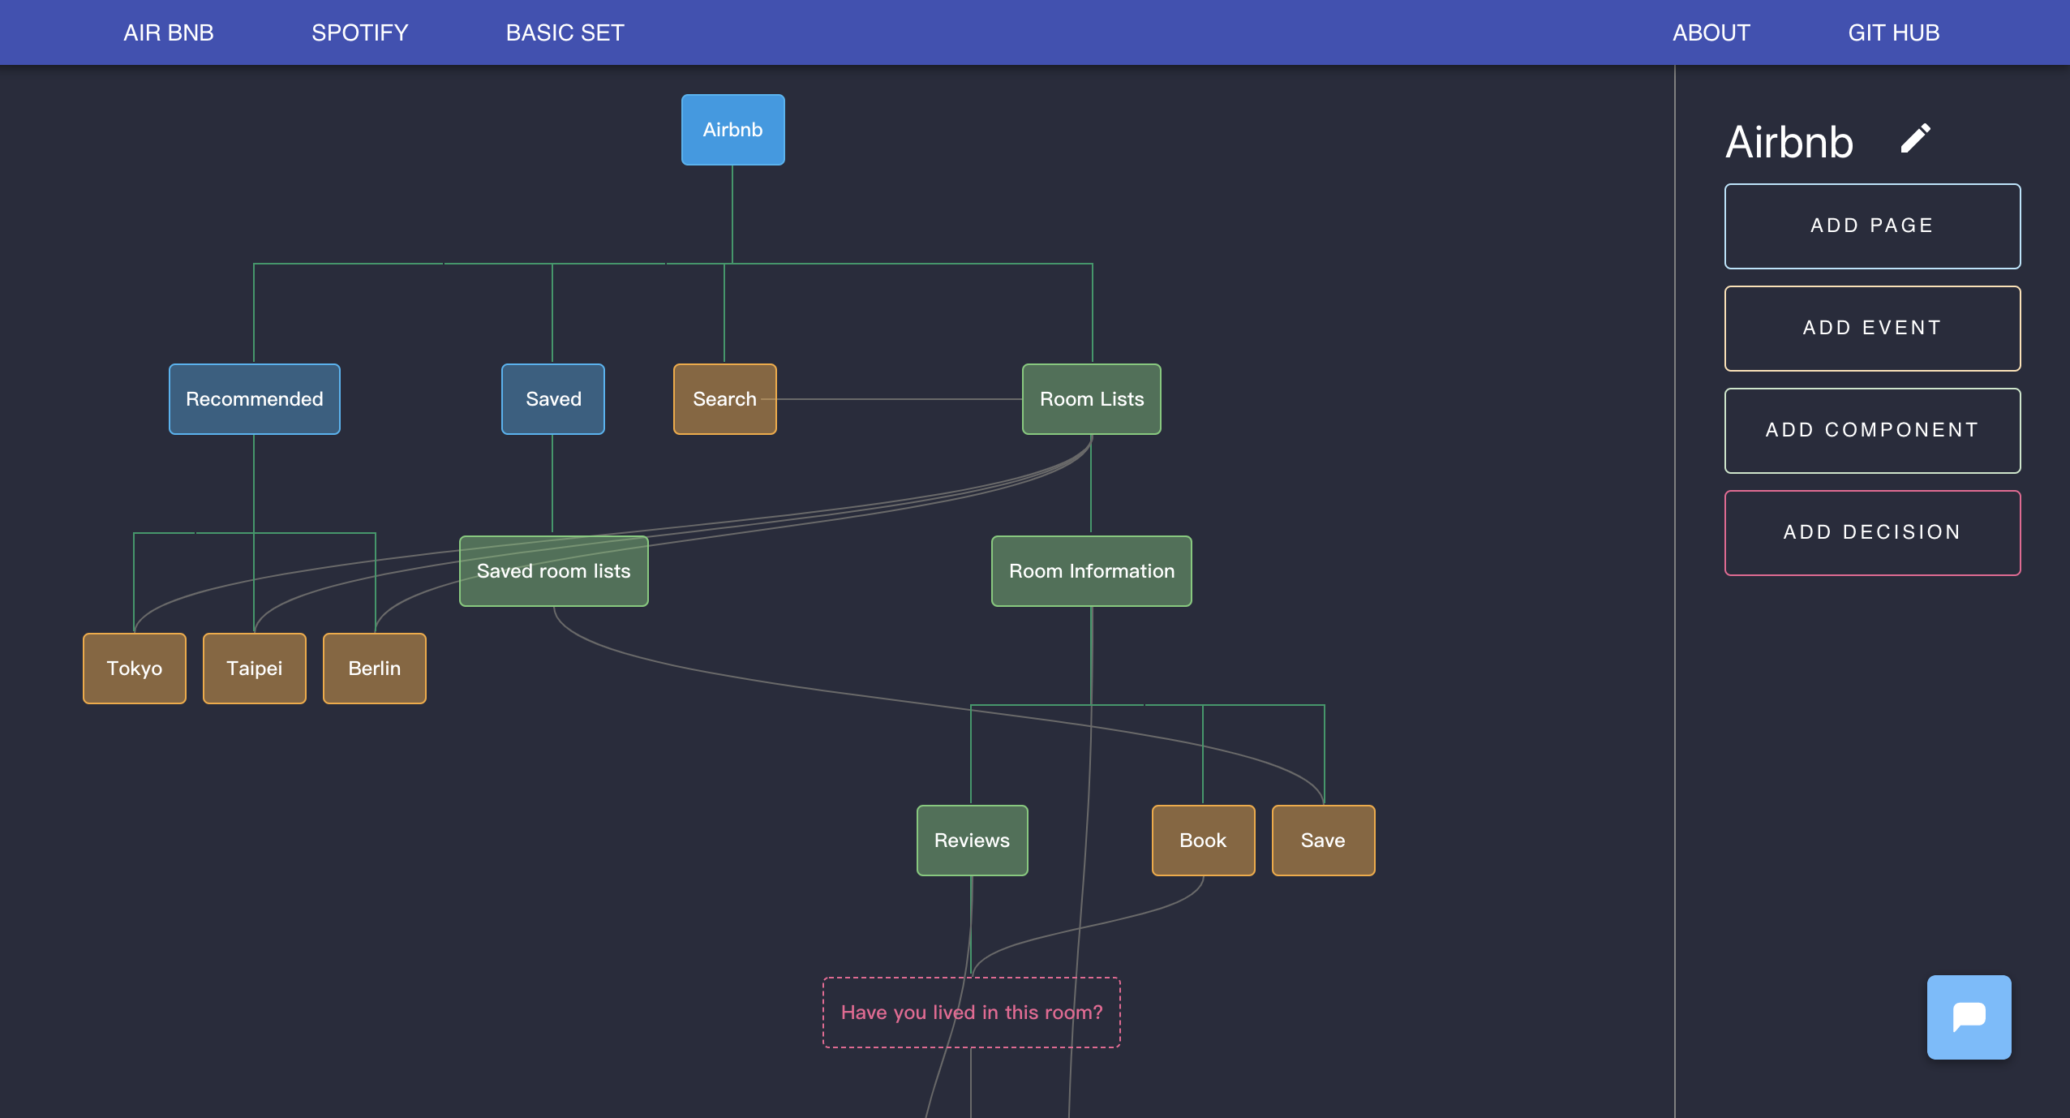Open the AIR BNB menu item

point(169,32)
